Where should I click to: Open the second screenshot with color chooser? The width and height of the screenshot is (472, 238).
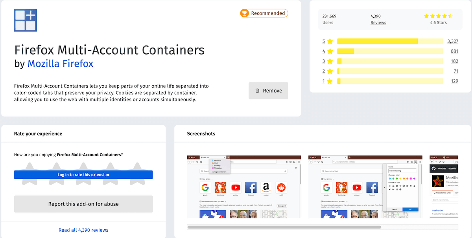[x=365, y=187]
